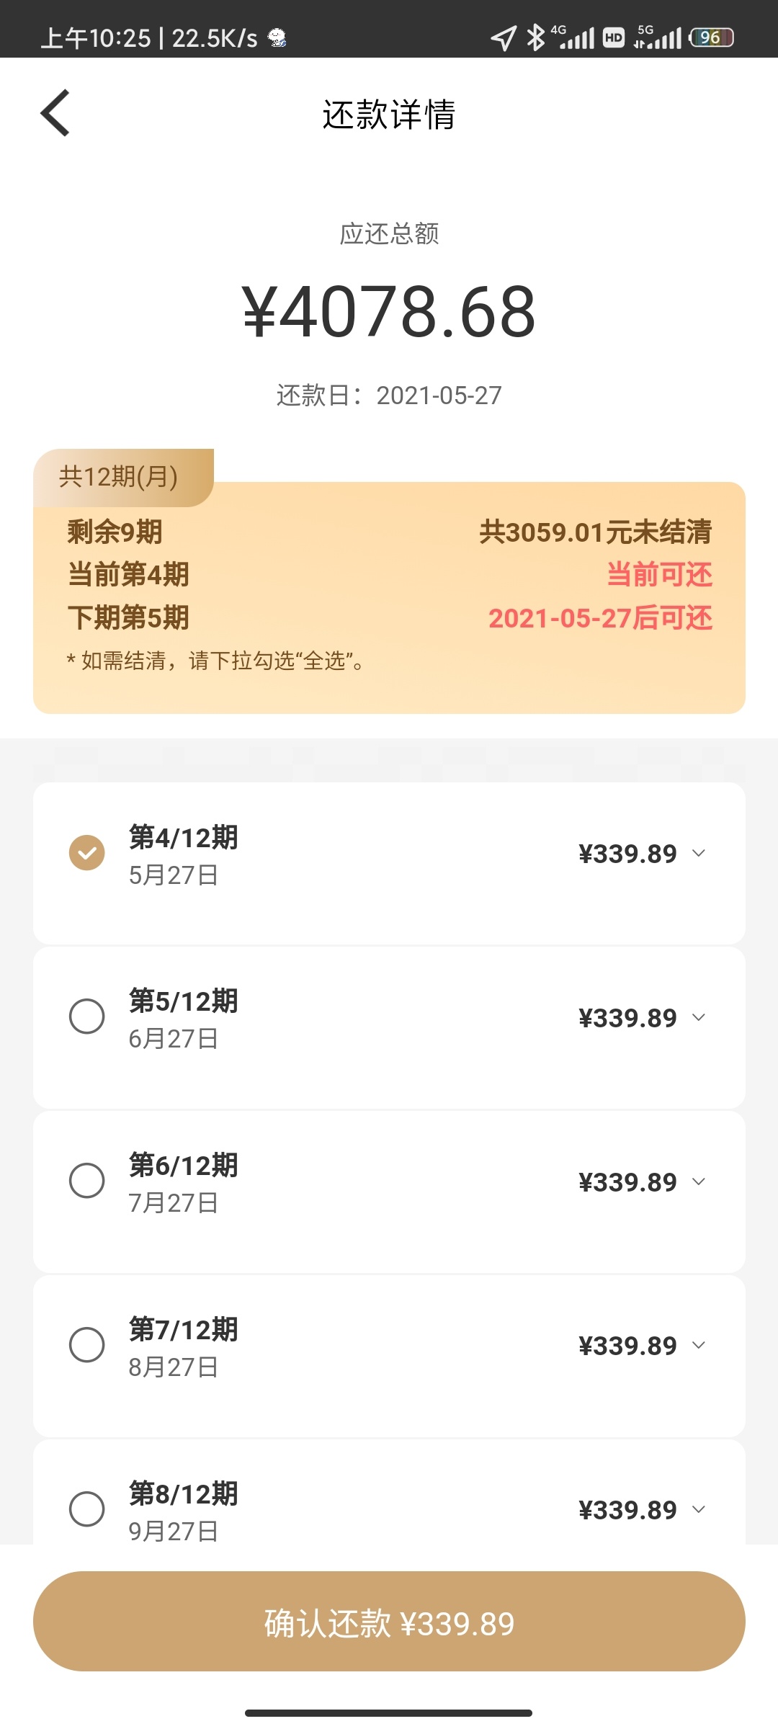Screen dimensions: 778x1729
Task: Select the 第6/12期 installment radio circle
Action: coord(86,1181)
